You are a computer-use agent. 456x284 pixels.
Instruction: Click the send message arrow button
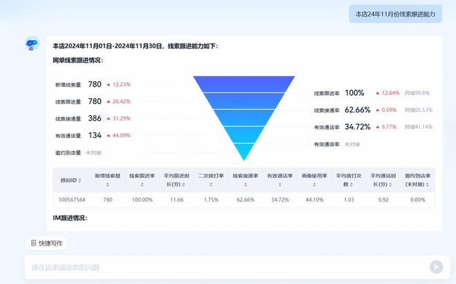tap(436, 267)
